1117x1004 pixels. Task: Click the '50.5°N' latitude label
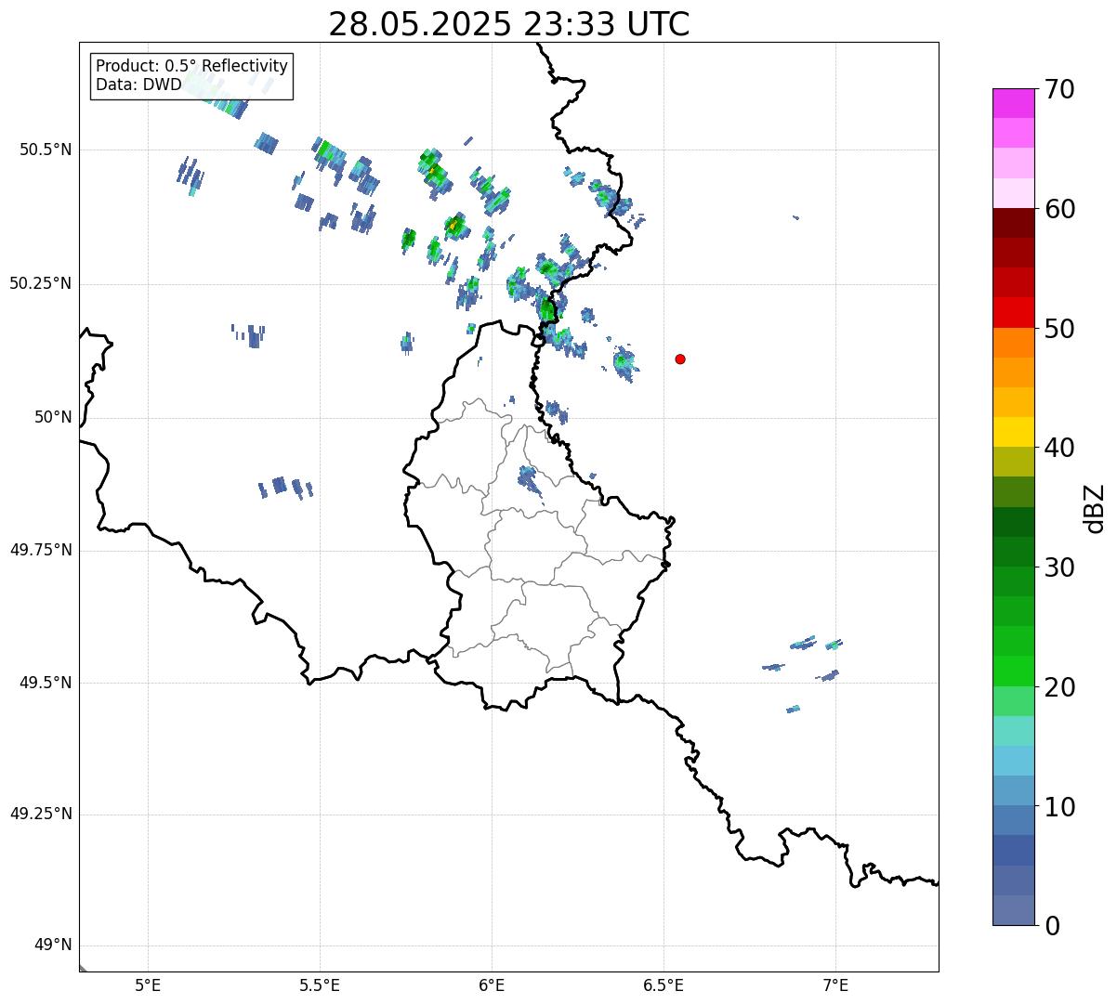[x=46, y=150]
